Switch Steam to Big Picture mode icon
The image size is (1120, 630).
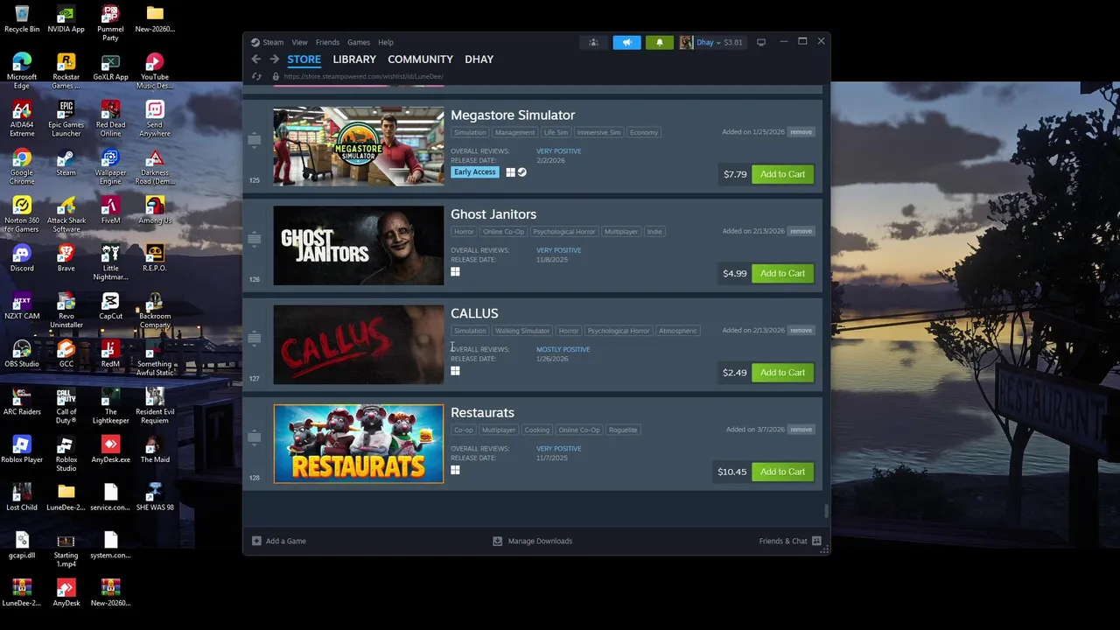point(761,42)
